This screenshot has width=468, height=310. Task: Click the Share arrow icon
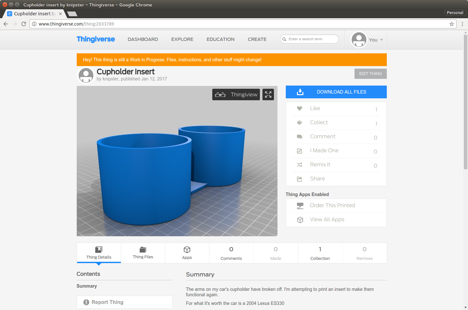[x=300, y=179]
